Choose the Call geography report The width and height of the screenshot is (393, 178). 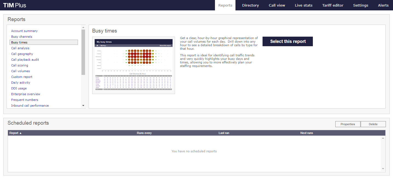22,54
